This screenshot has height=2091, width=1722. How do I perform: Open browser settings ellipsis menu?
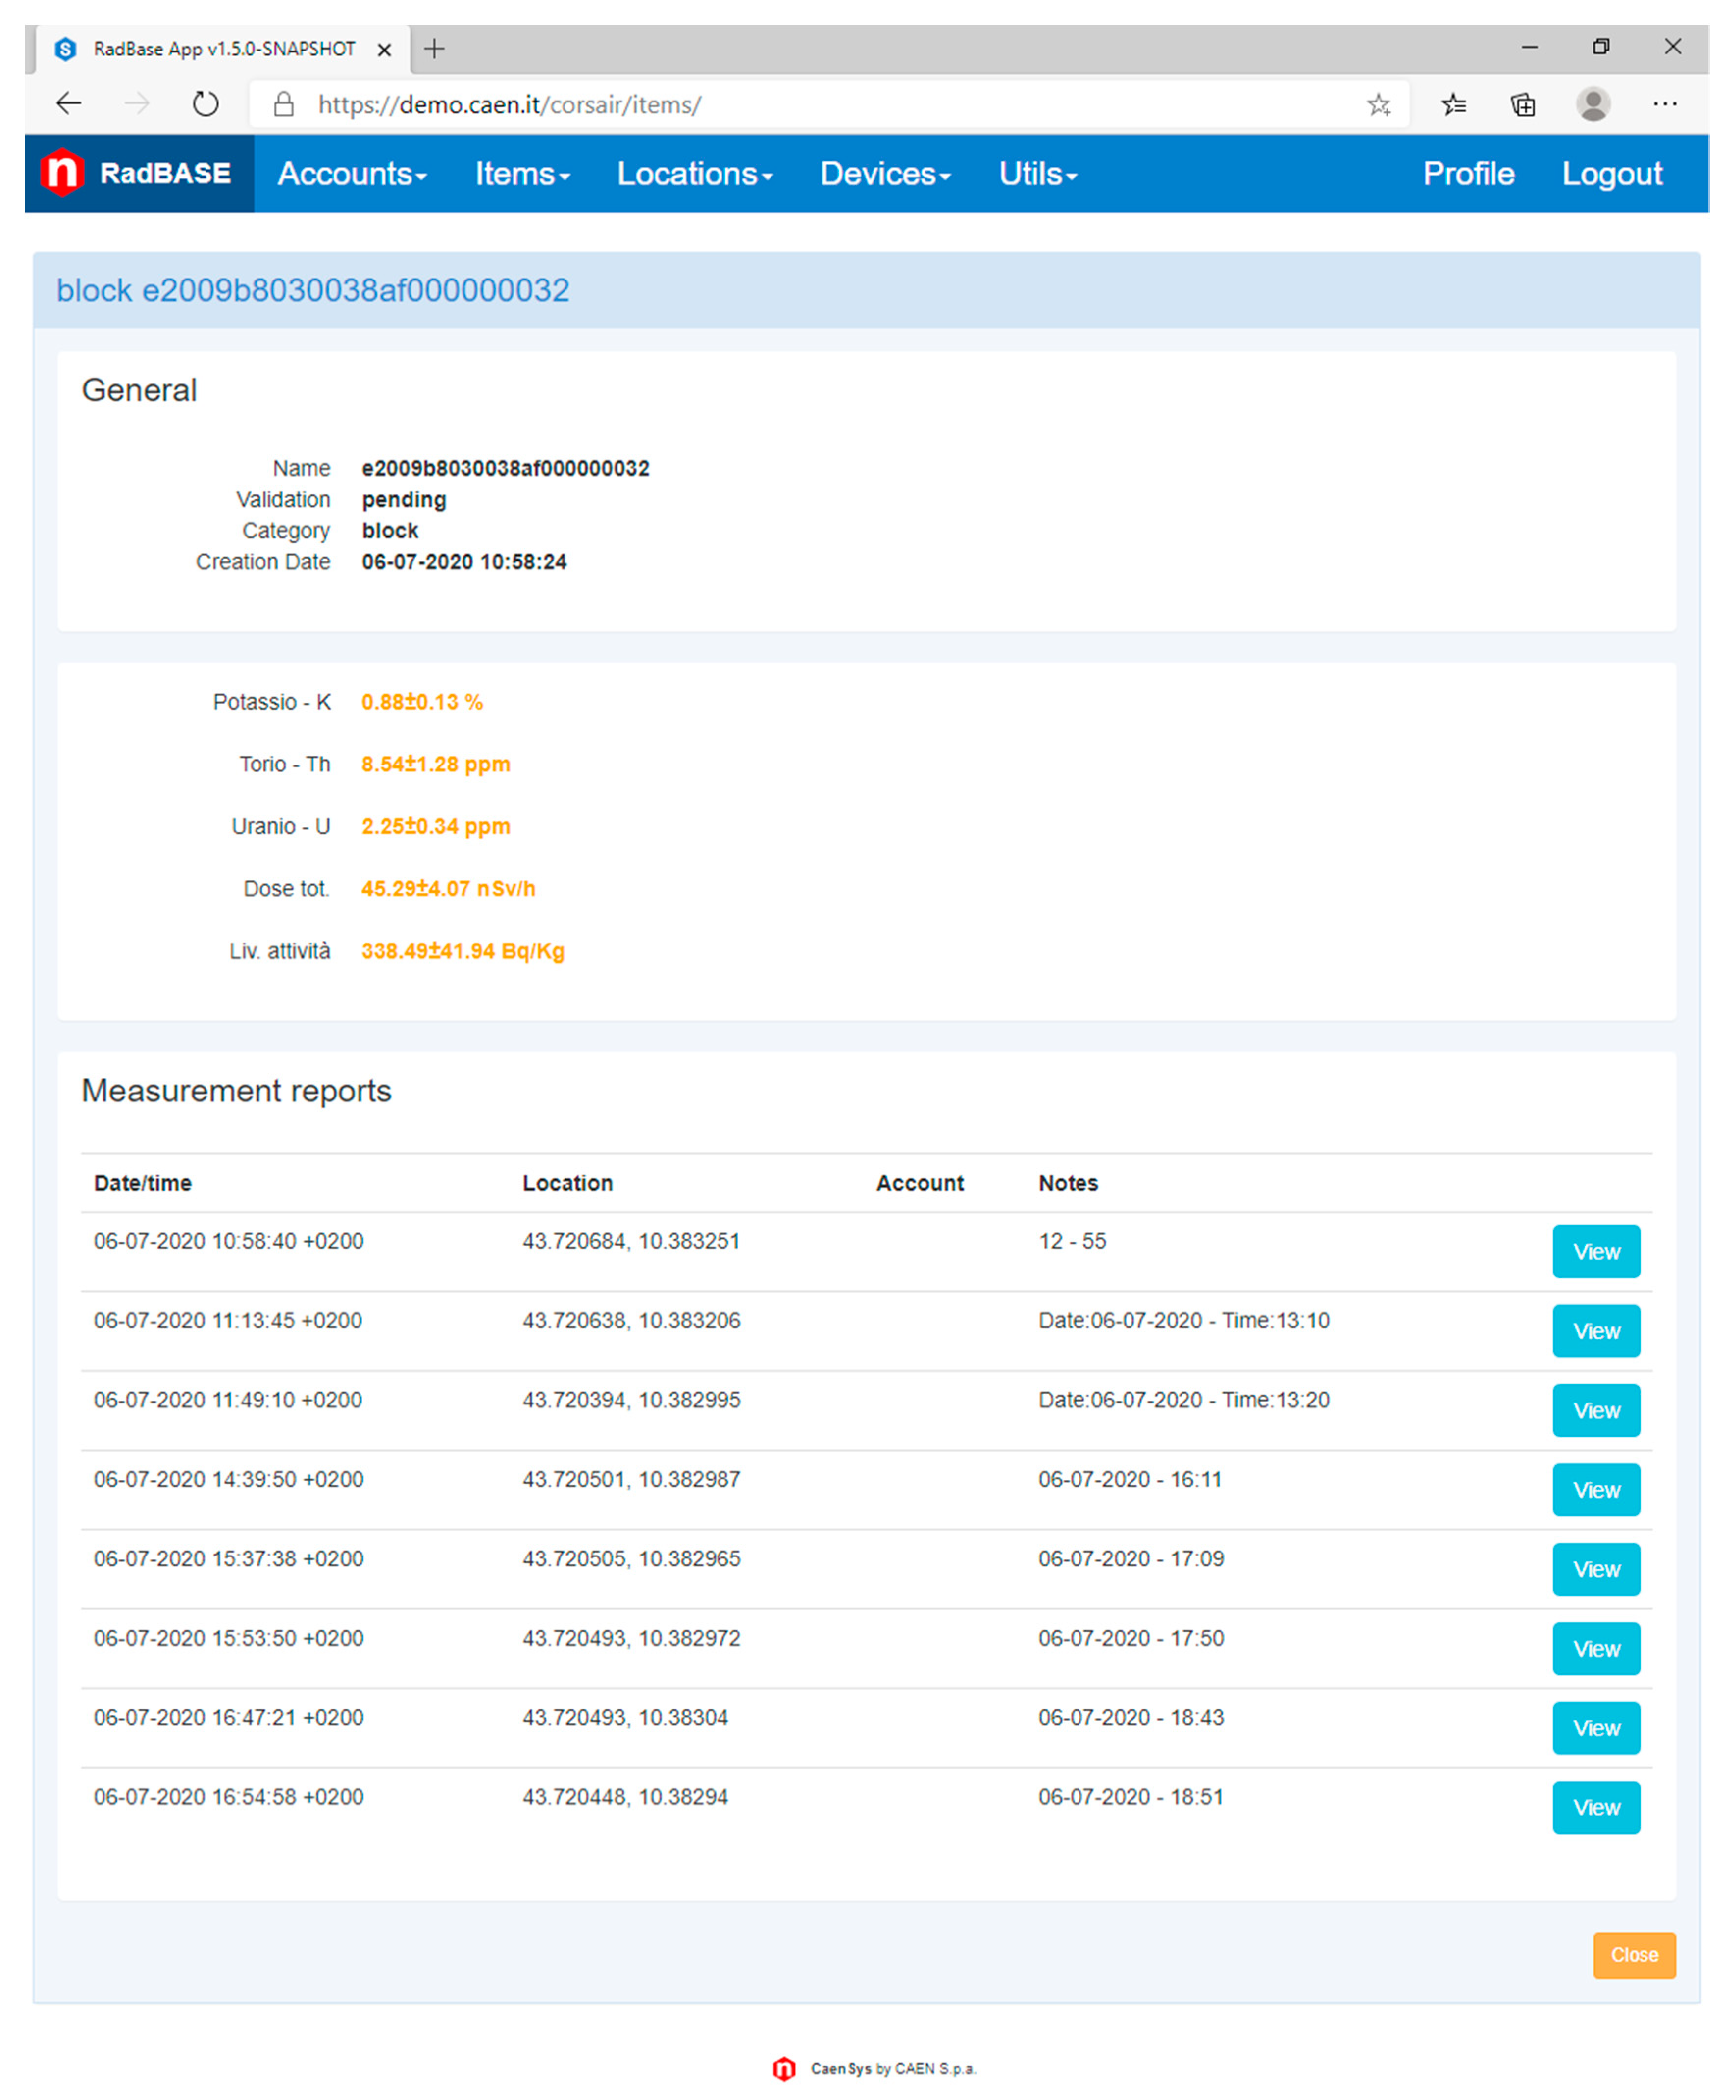[x=1665, y=104]
